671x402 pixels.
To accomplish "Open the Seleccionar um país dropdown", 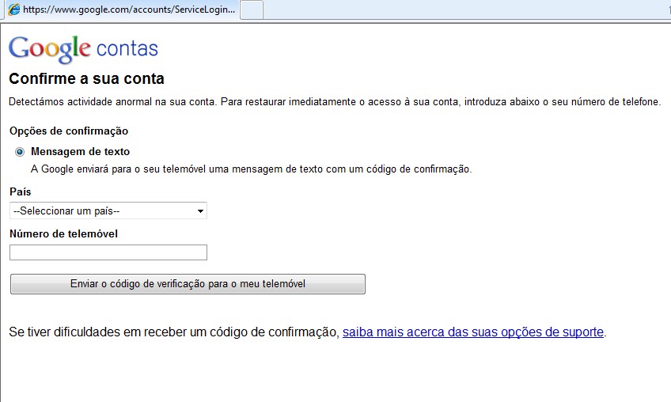I will point(108,210).
